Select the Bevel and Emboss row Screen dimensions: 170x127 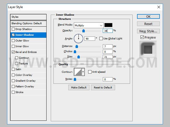tap(28, 52)
